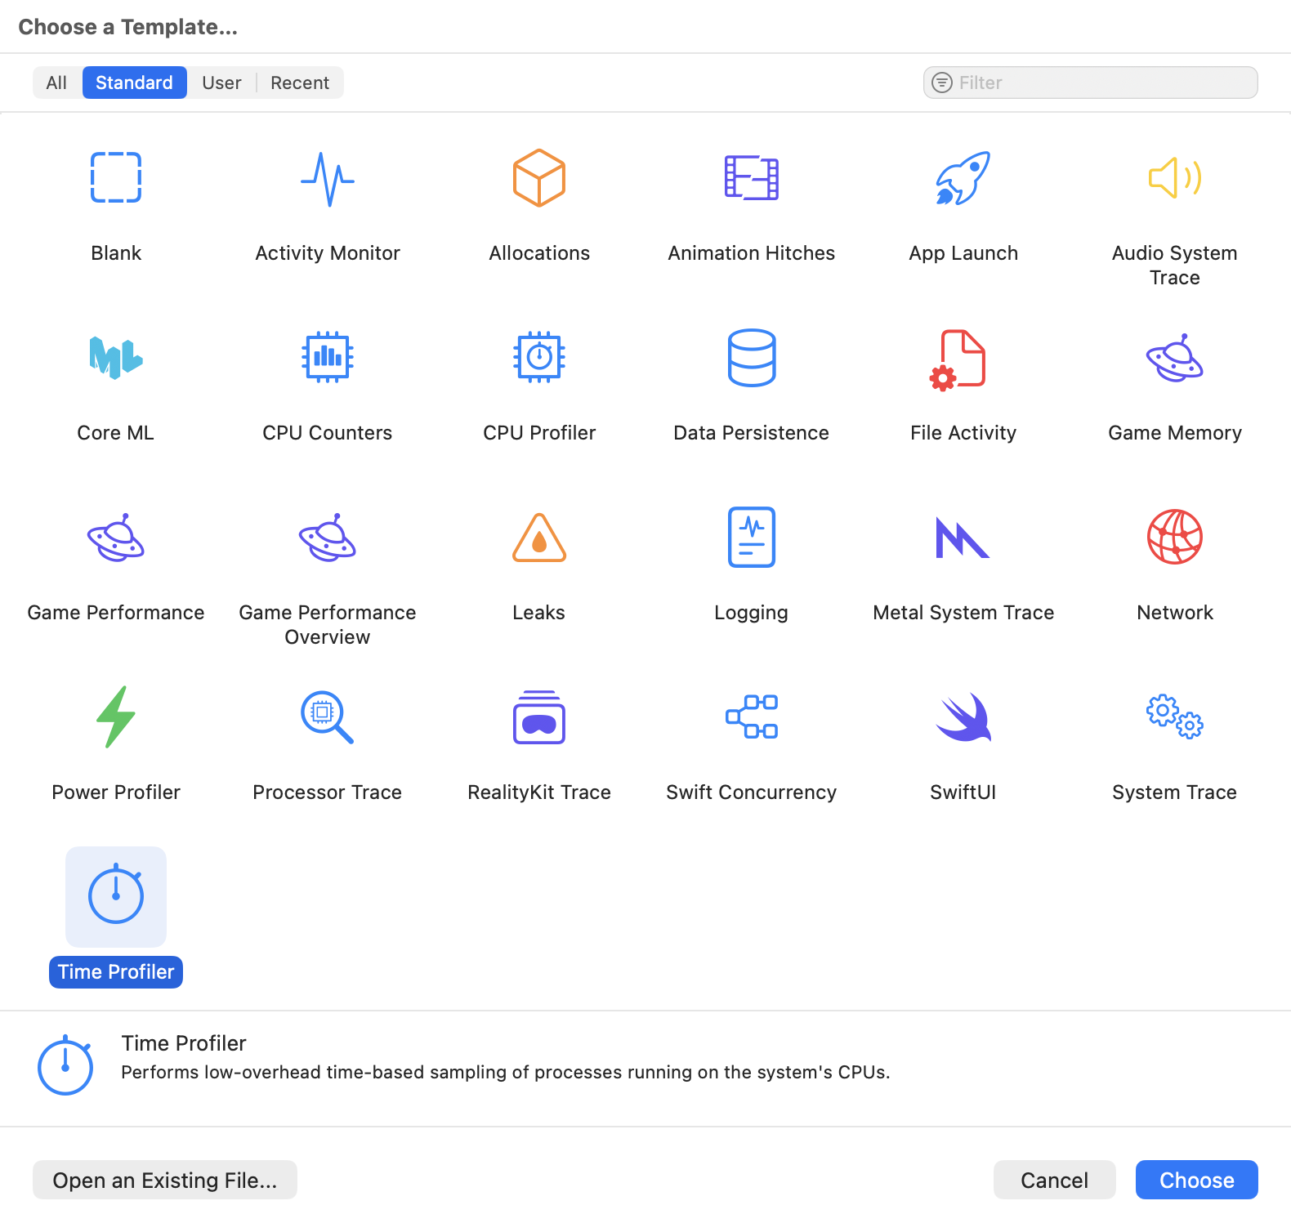Select the Power Profiler lightning icon
1291x1232 pixels.
(115, 717)
